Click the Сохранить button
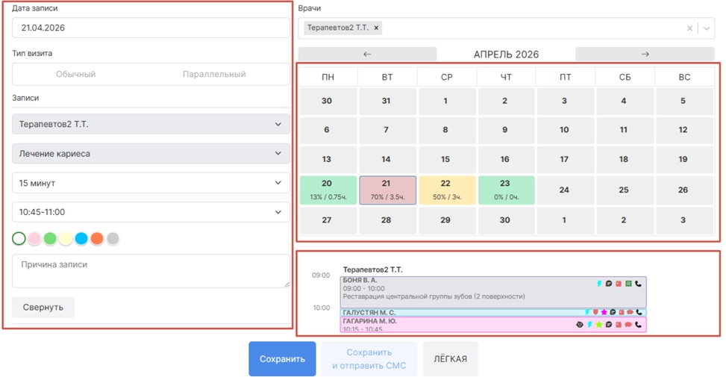 [x=282, y=359]
